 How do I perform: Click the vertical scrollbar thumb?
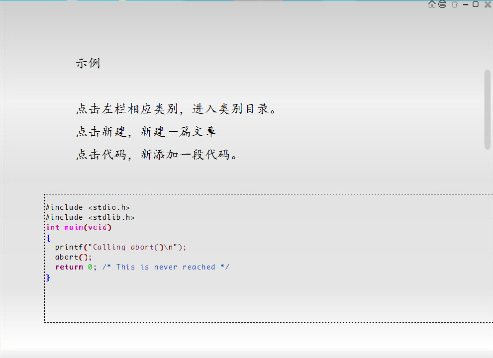[488, 109]
